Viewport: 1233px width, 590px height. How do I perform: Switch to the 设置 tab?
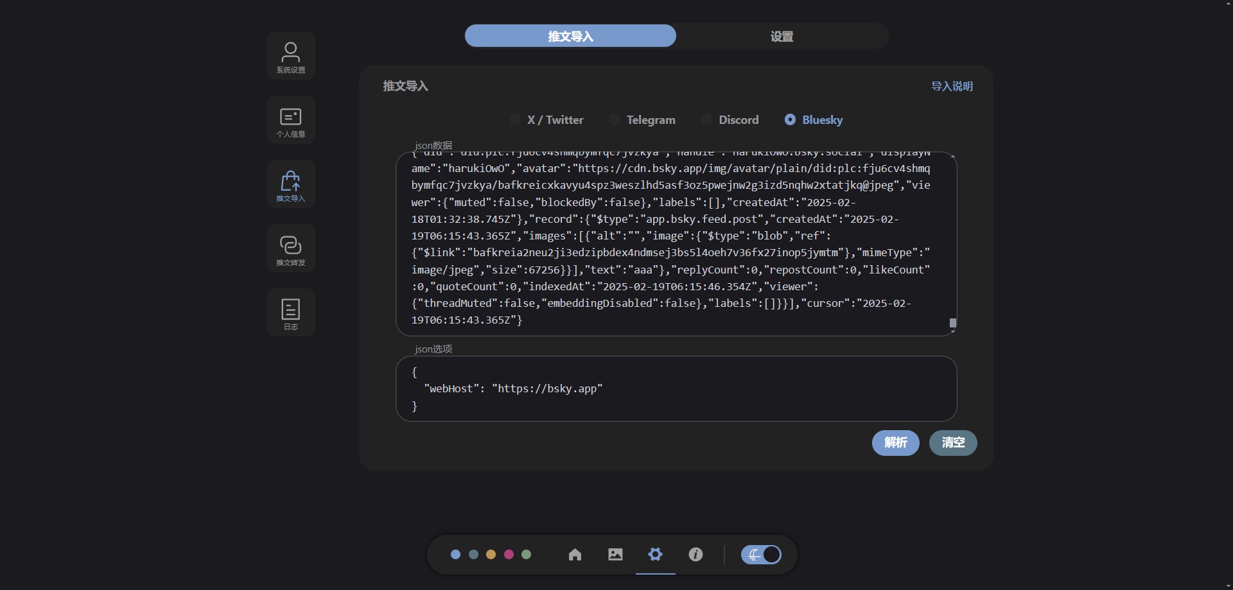tap(782, 37)
